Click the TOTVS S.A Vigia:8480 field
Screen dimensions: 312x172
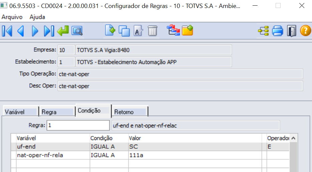[x=154, y=50]
